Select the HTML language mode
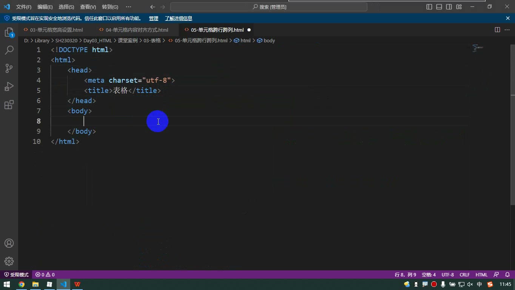Viewport: 515px width, 290px height. coord(482,275)
